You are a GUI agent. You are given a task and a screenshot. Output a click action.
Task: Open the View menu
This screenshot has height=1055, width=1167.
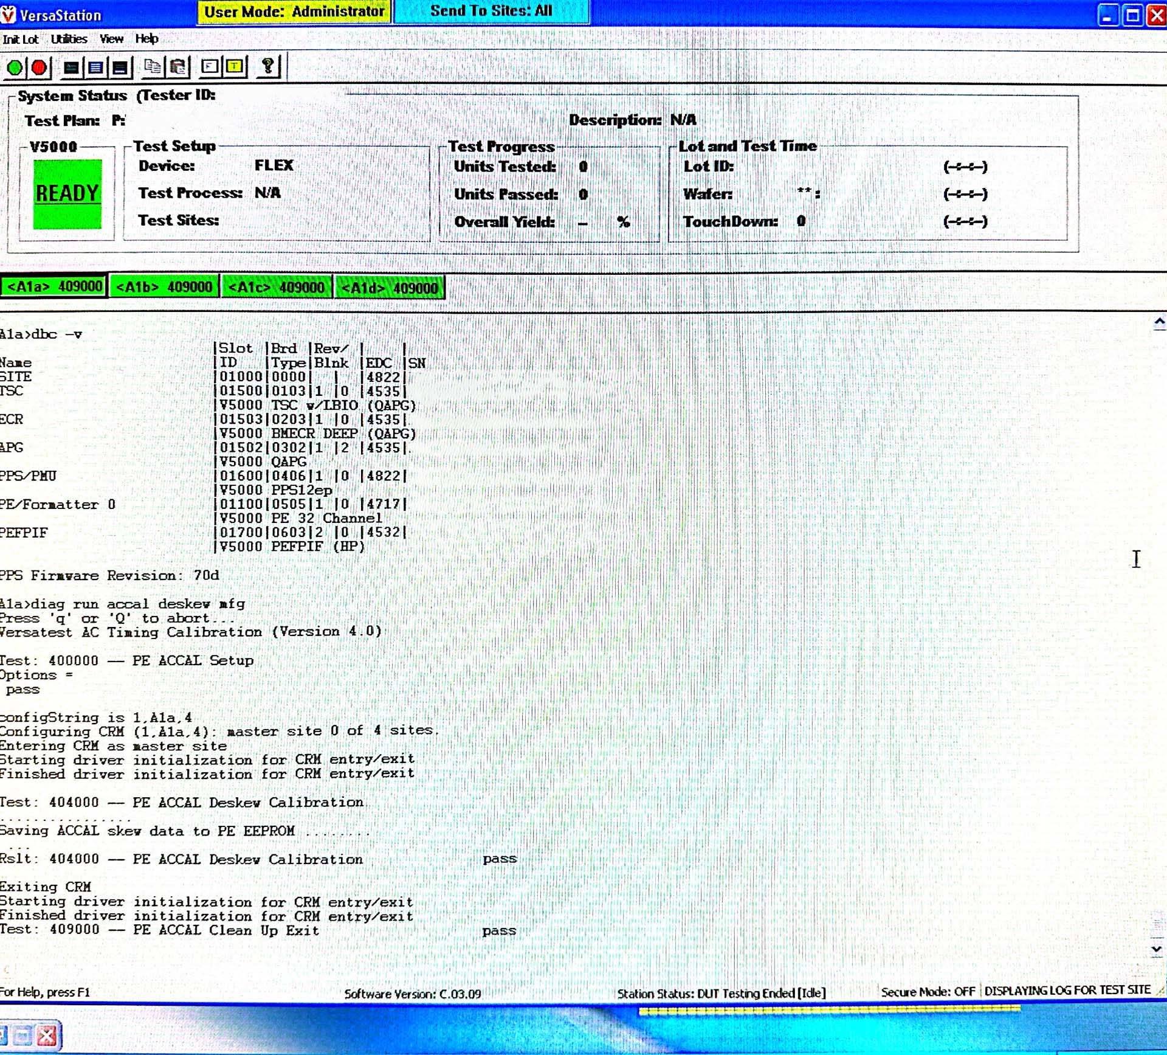(111, 39)
